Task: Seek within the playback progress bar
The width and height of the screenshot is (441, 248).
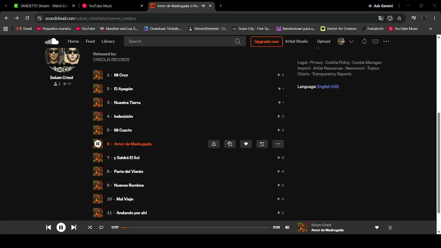Action: [196, 227]
